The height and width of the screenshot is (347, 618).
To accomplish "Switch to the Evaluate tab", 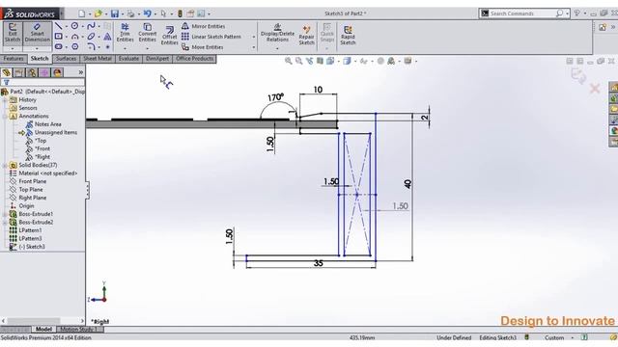I will [128, 59].
